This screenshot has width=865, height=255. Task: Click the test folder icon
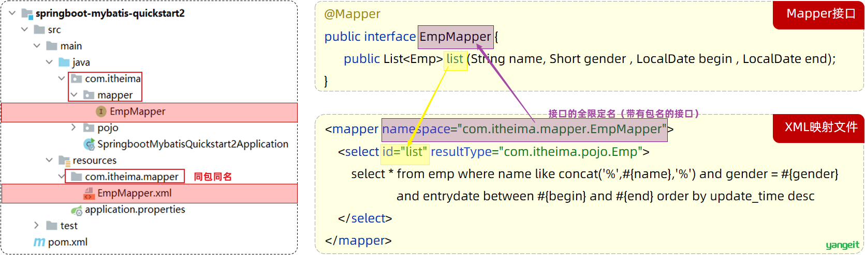point(52,226)
